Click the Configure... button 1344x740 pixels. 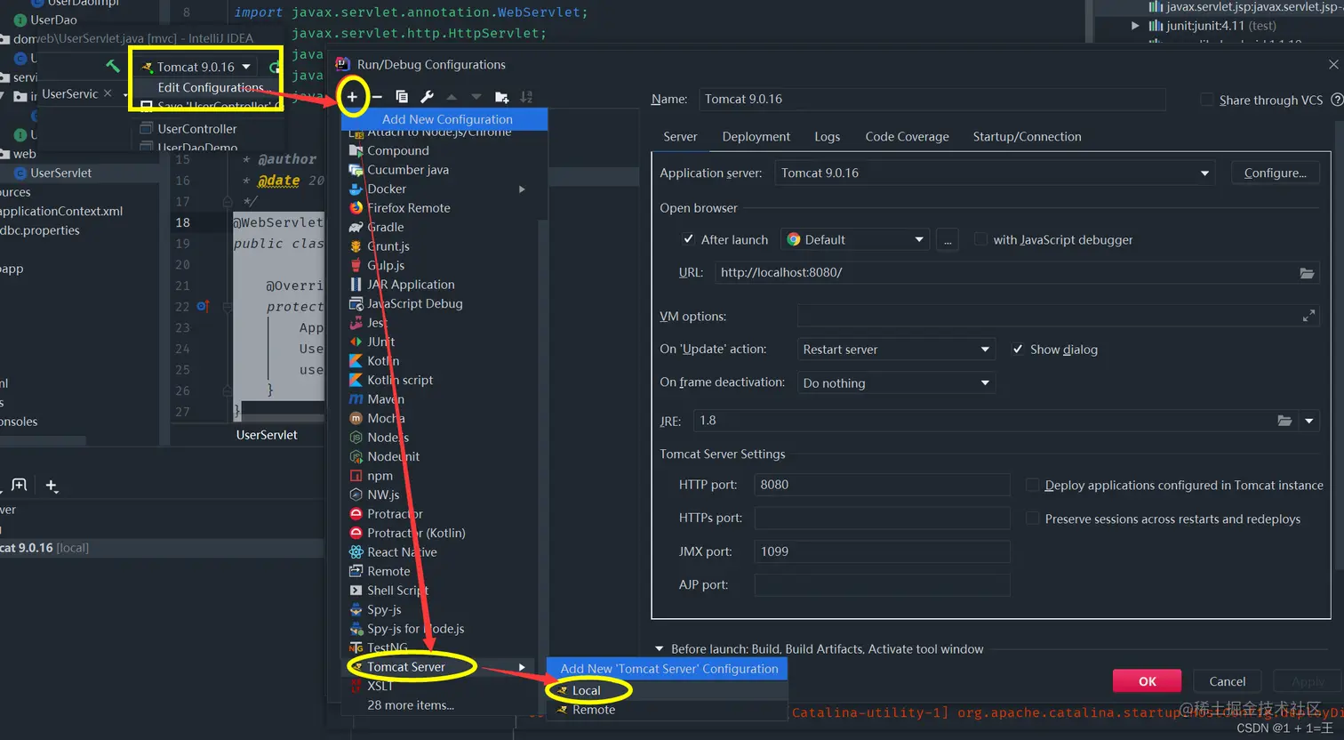coord(1275,173)
